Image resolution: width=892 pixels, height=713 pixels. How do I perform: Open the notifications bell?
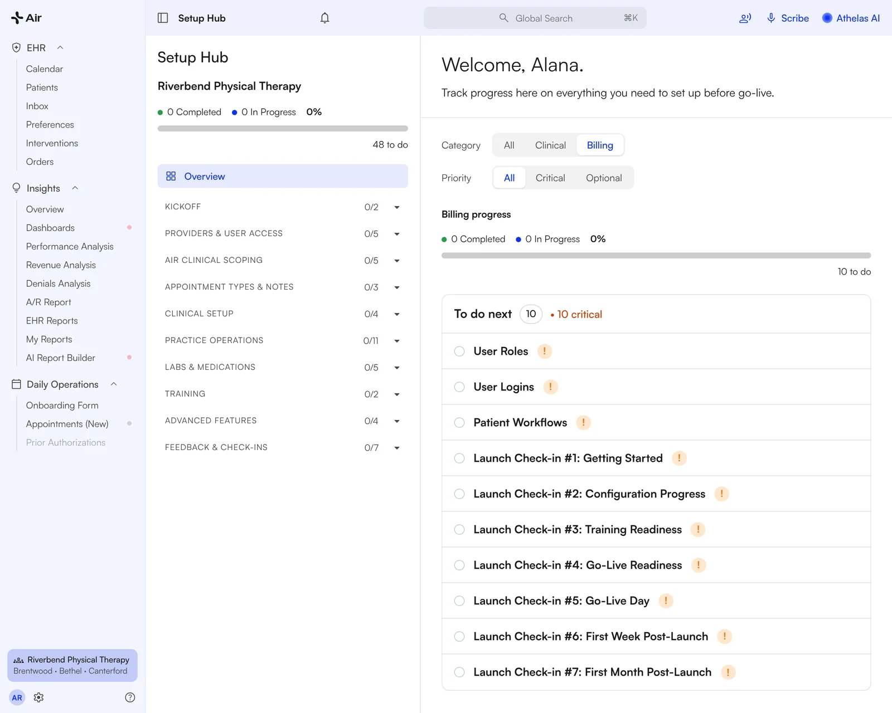click(x=325, y=18)
